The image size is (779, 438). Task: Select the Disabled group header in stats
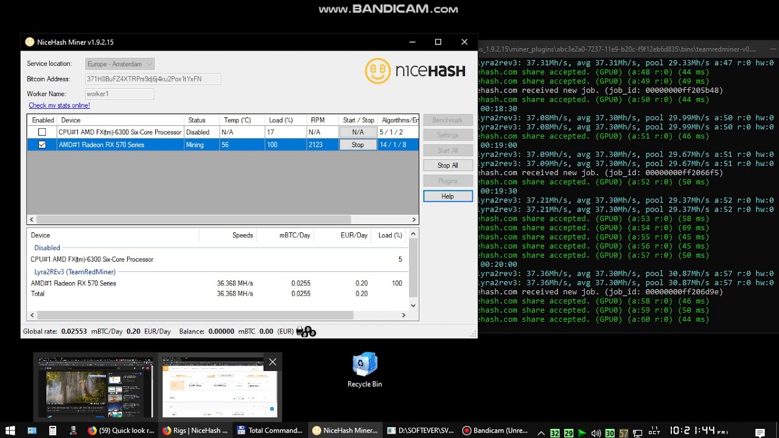(47, 248)
